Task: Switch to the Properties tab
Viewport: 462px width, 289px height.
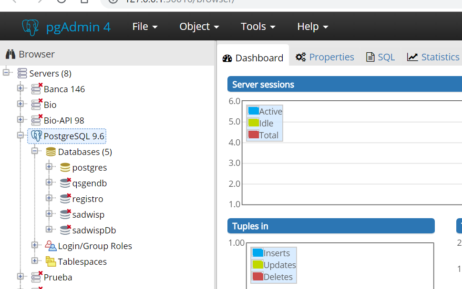Action: tap(325, 57)
